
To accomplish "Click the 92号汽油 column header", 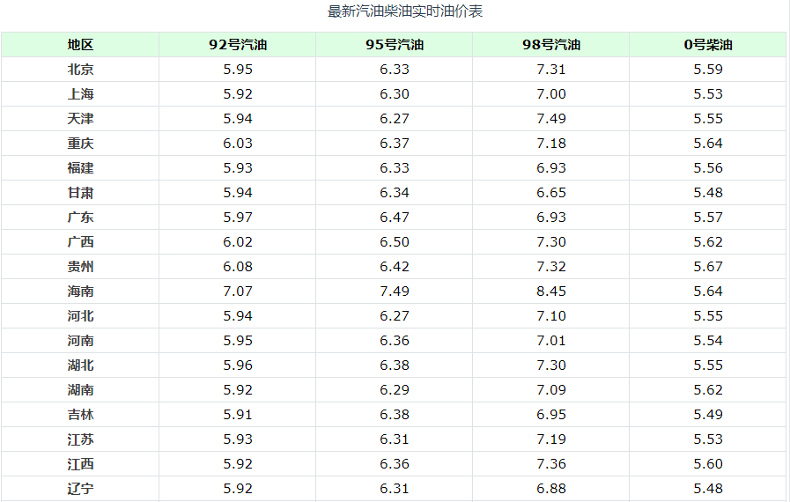I will [238, 45].
